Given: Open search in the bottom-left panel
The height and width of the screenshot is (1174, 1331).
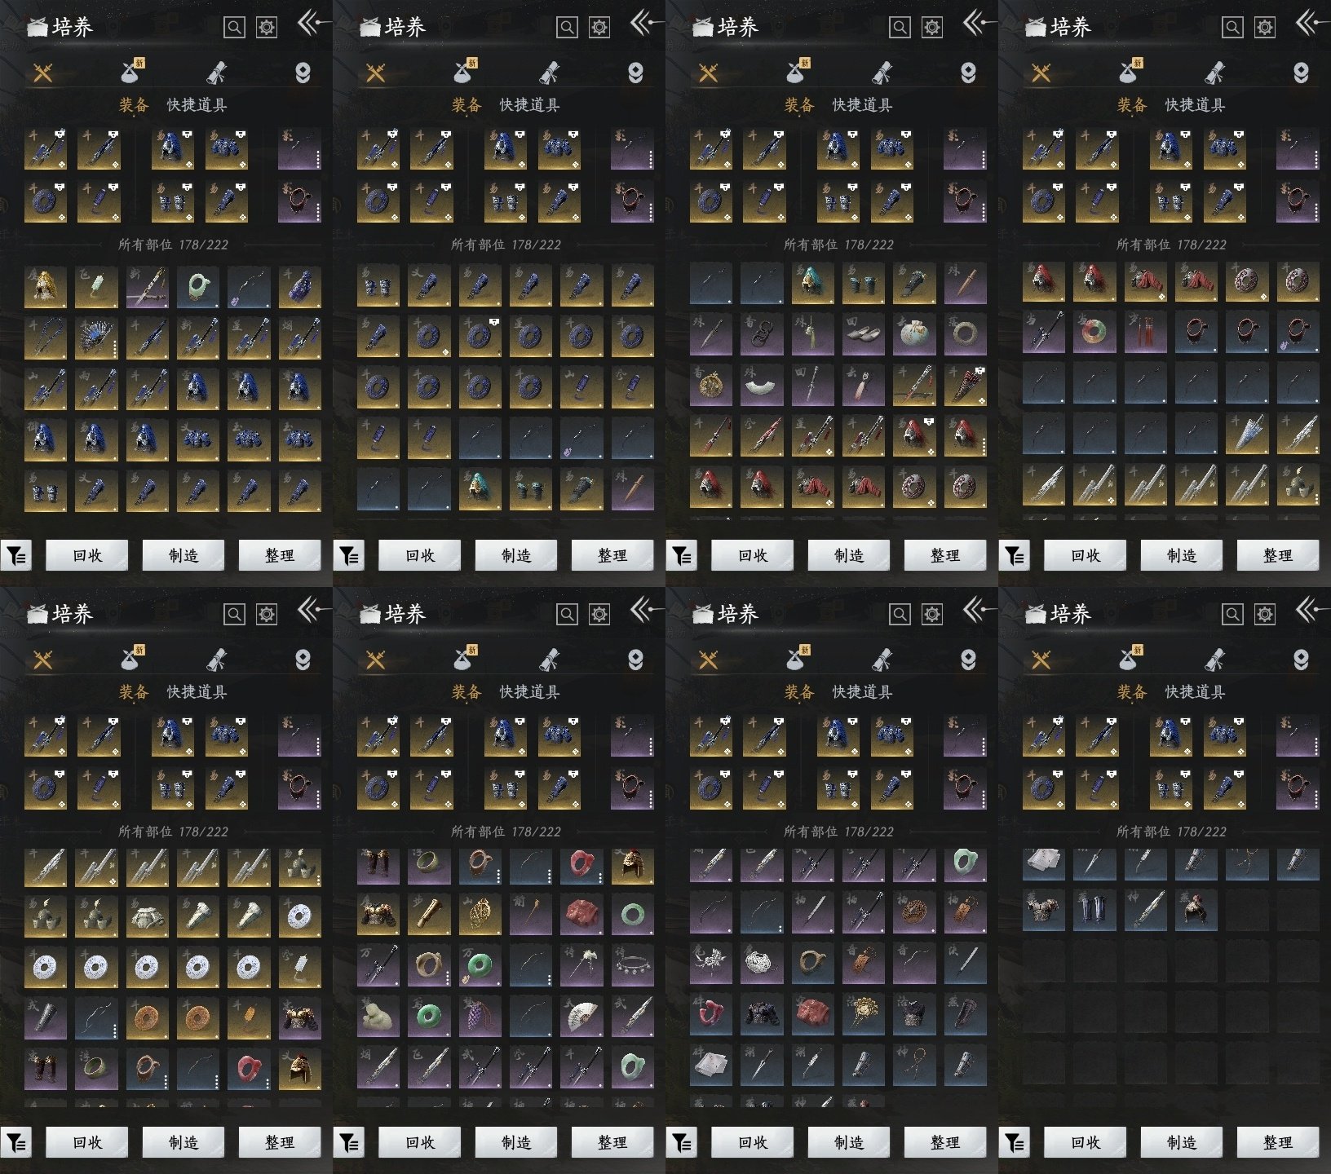Looking at the screenshot, I should (x=234, y=615).
